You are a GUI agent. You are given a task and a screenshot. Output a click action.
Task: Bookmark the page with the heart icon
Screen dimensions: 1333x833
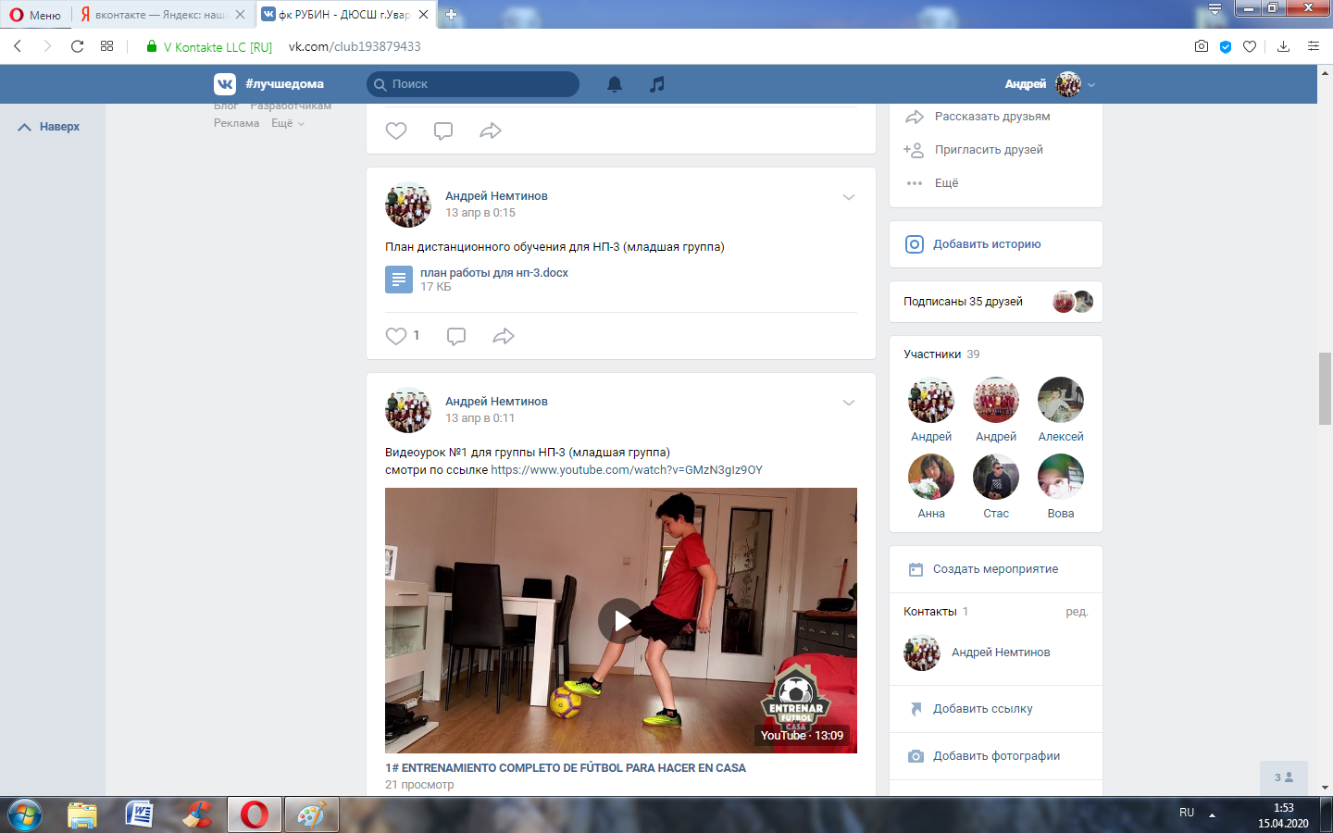(x=1250, y=46)
